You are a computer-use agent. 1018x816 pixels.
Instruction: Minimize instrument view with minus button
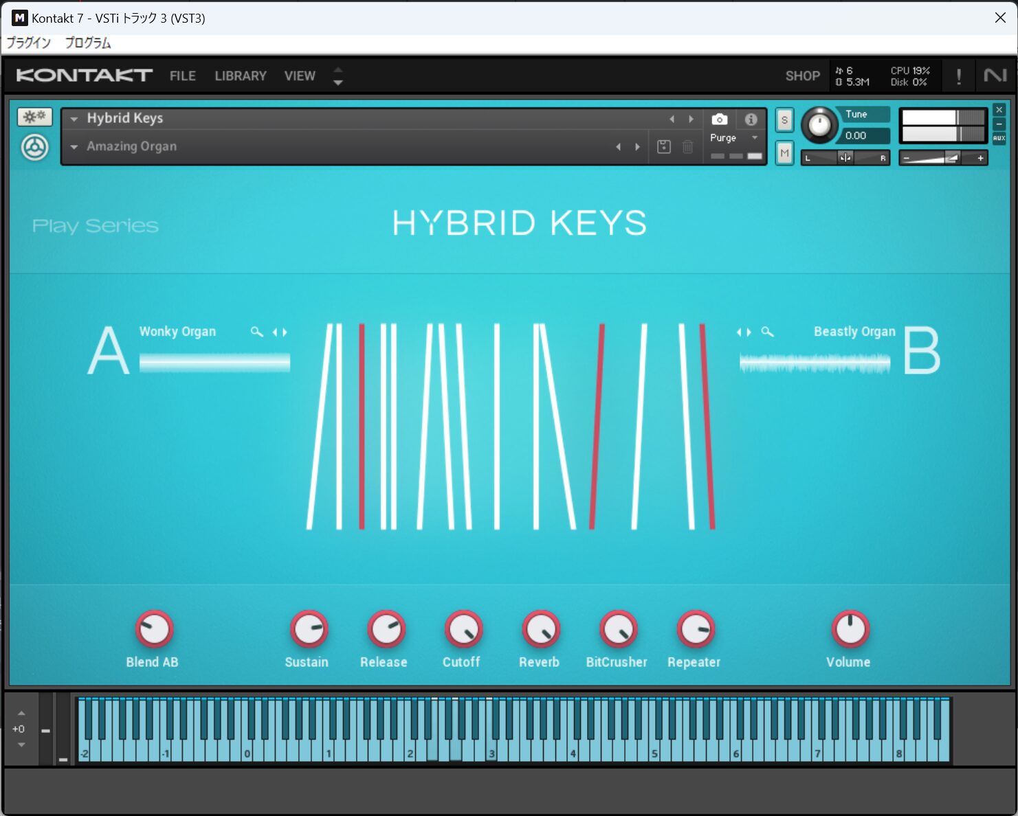pyautogui.click(x=999, y=124)
